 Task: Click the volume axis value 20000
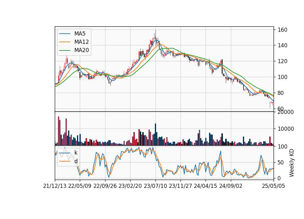pos(286,112)
